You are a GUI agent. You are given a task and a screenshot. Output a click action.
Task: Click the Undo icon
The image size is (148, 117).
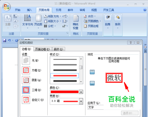point(9,40)
